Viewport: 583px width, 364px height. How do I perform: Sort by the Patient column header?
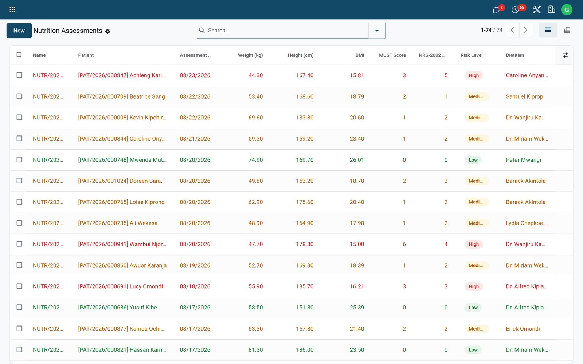click(x=86, y=55)
